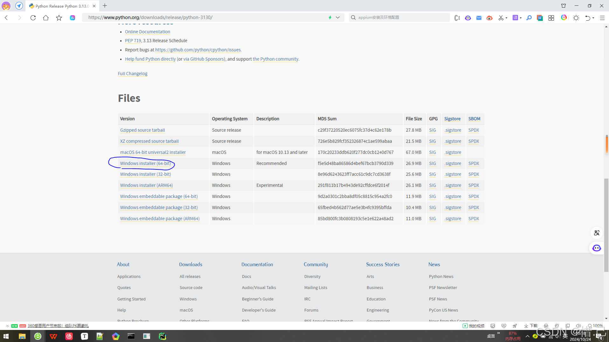Screen dimensions: 609x342
Task: Open the Windows Start menu
Action: pyautogui.click(x=6, y=336)
